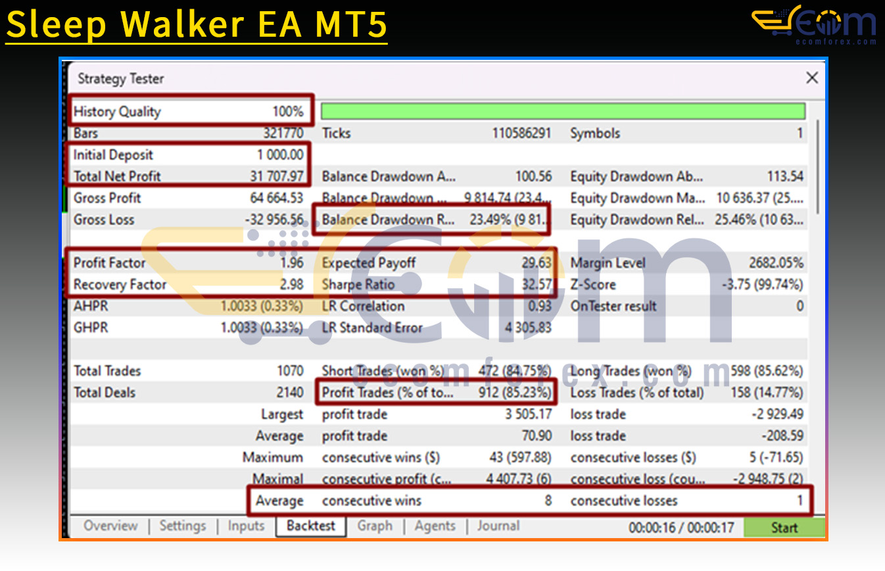
Task: Click the GHPR label
Action: tap(91, 328)
